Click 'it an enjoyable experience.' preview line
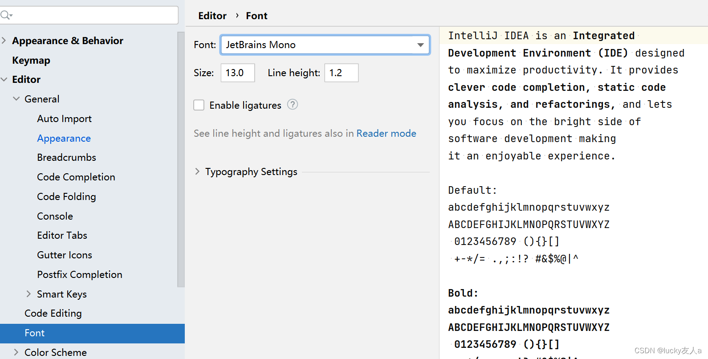The image size is (708, 359). [532, 156]
